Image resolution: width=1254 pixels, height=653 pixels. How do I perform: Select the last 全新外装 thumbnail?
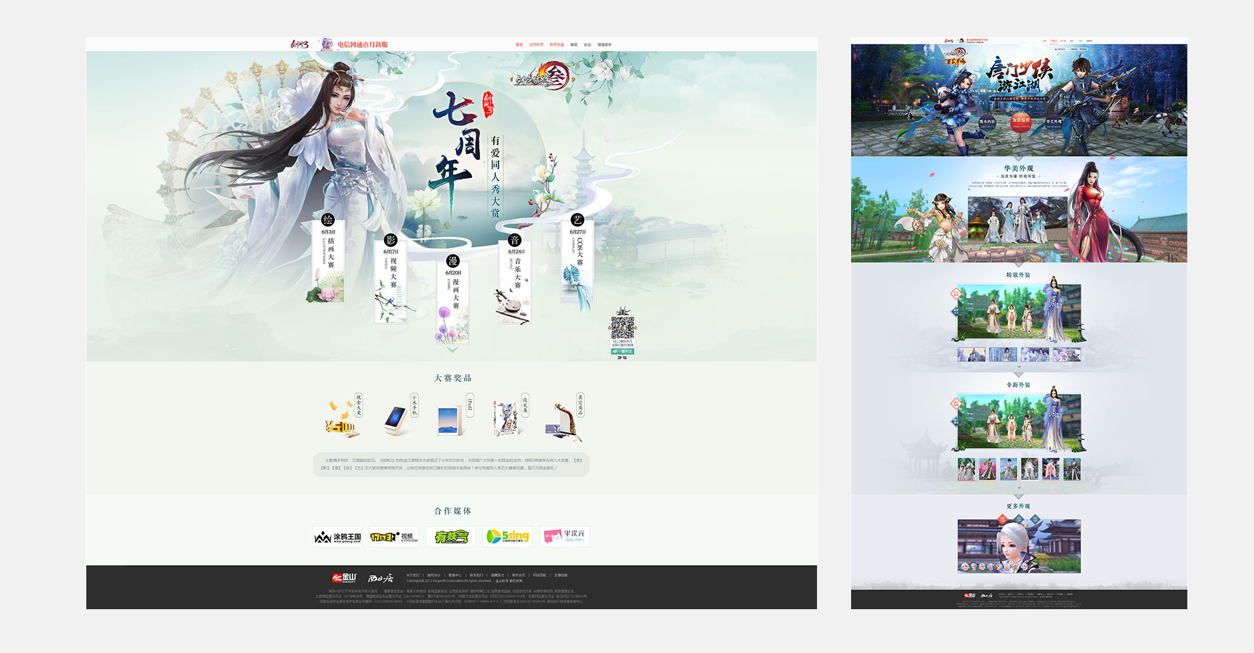click(x=1072, y=469)
